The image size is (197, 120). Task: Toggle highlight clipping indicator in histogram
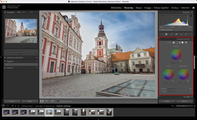point(191,16)
